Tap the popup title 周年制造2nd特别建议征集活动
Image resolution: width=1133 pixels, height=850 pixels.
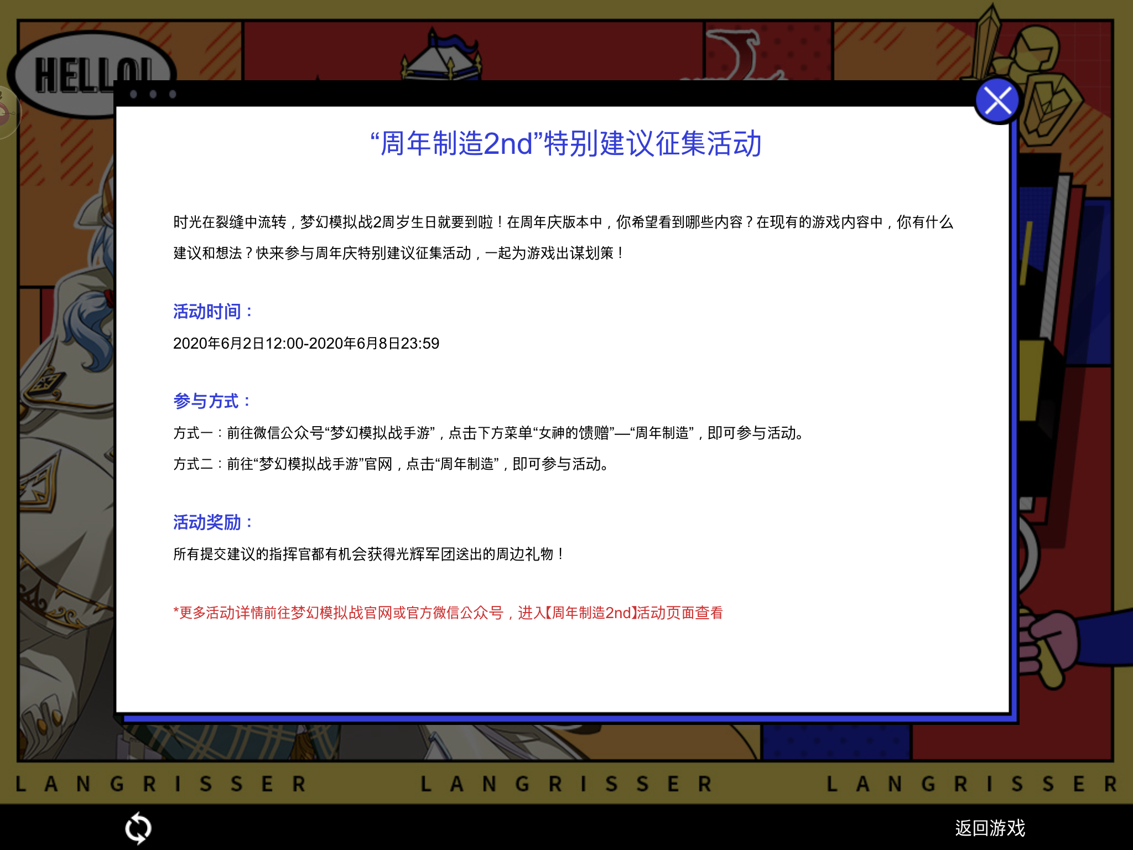(566, 144)
